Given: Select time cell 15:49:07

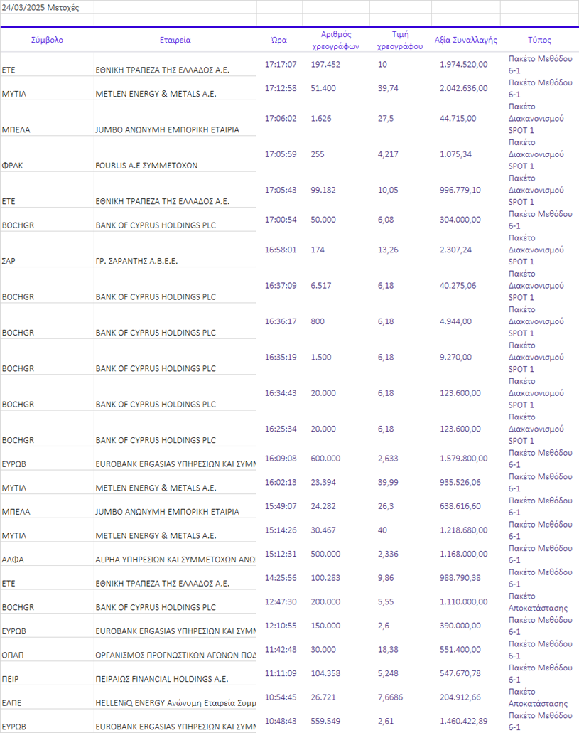Looking at the screenshot, I should tap(281, 506).
